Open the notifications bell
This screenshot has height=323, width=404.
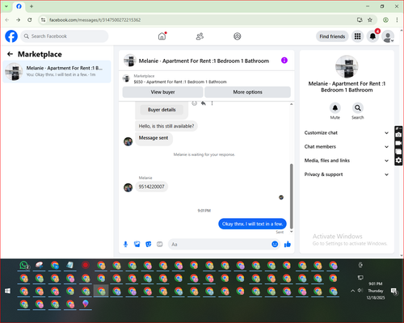(372, 36)
